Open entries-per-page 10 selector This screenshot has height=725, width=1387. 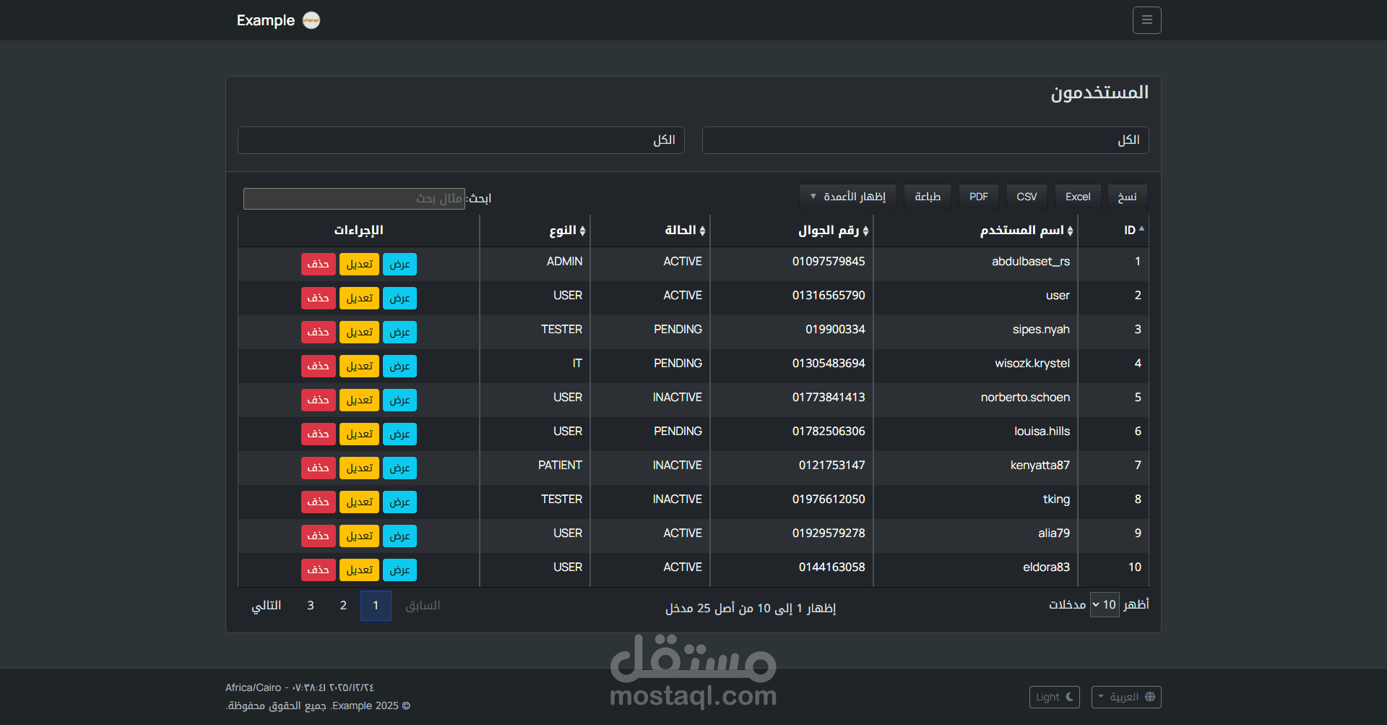1105,604
